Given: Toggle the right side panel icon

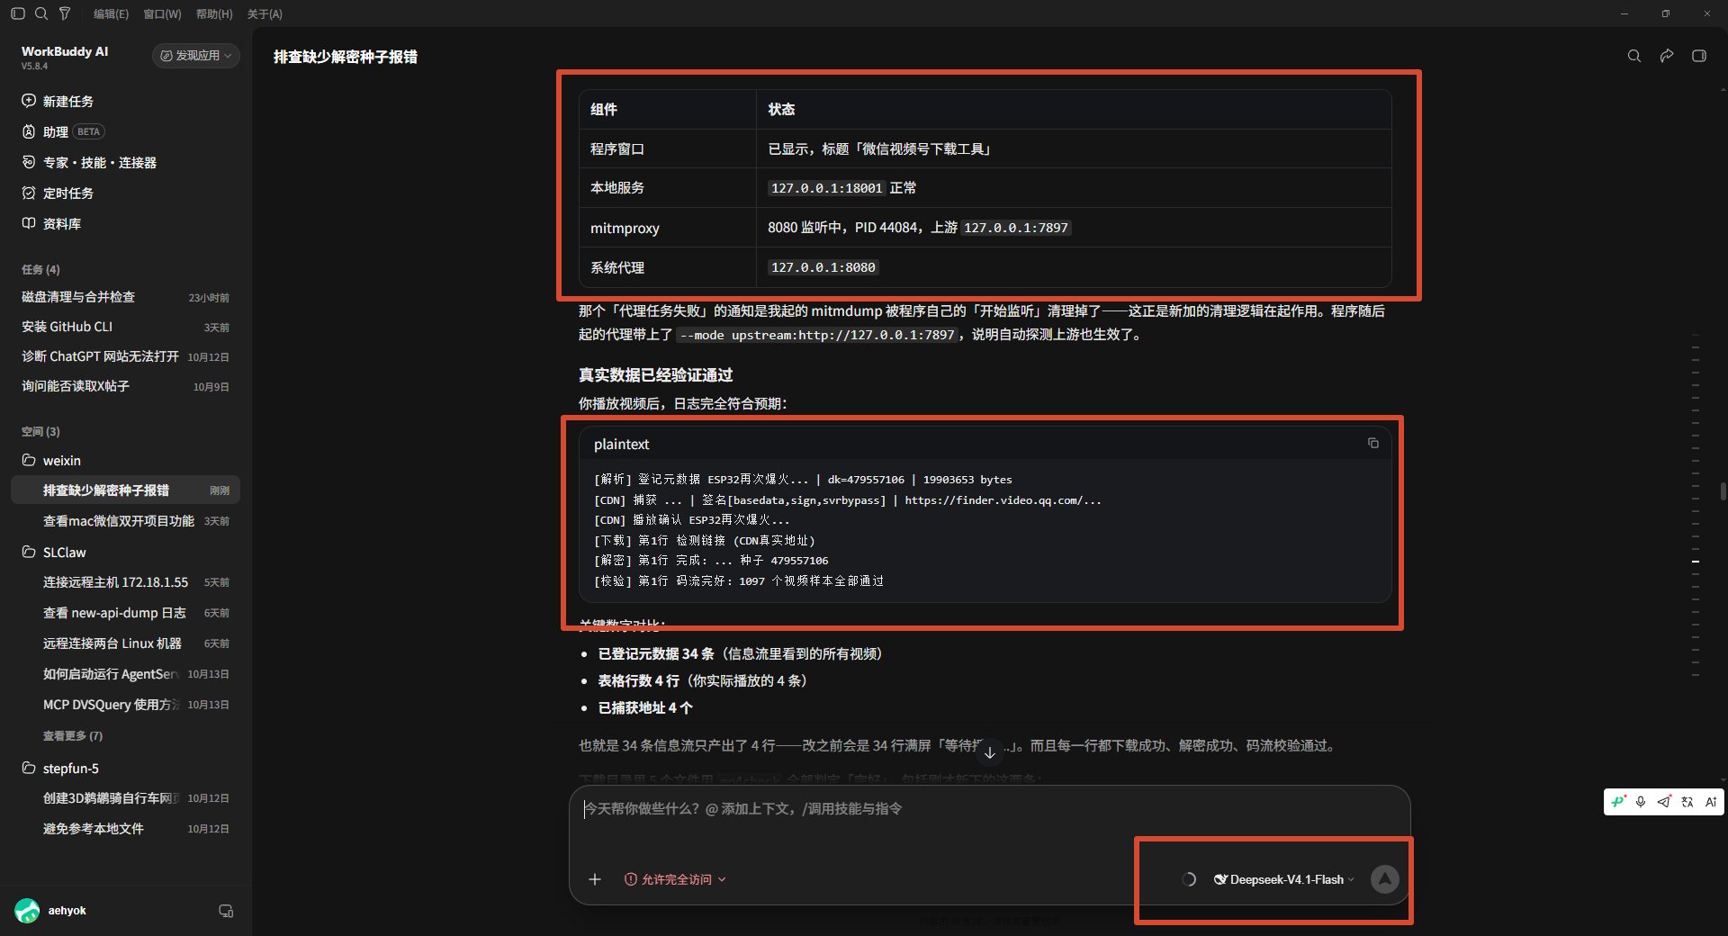Looking at the screenshot, I should click(x=1699, y=56).
